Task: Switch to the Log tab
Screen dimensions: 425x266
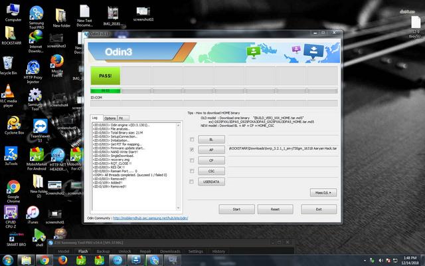Action: point(96,118)
